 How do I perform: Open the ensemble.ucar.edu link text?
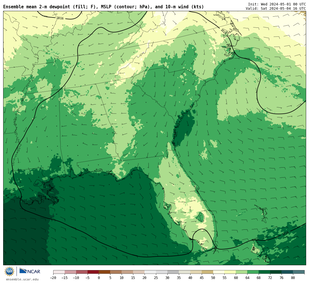click(x=22, y=279)
